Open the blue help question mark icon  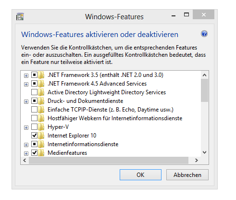point(204,34)
